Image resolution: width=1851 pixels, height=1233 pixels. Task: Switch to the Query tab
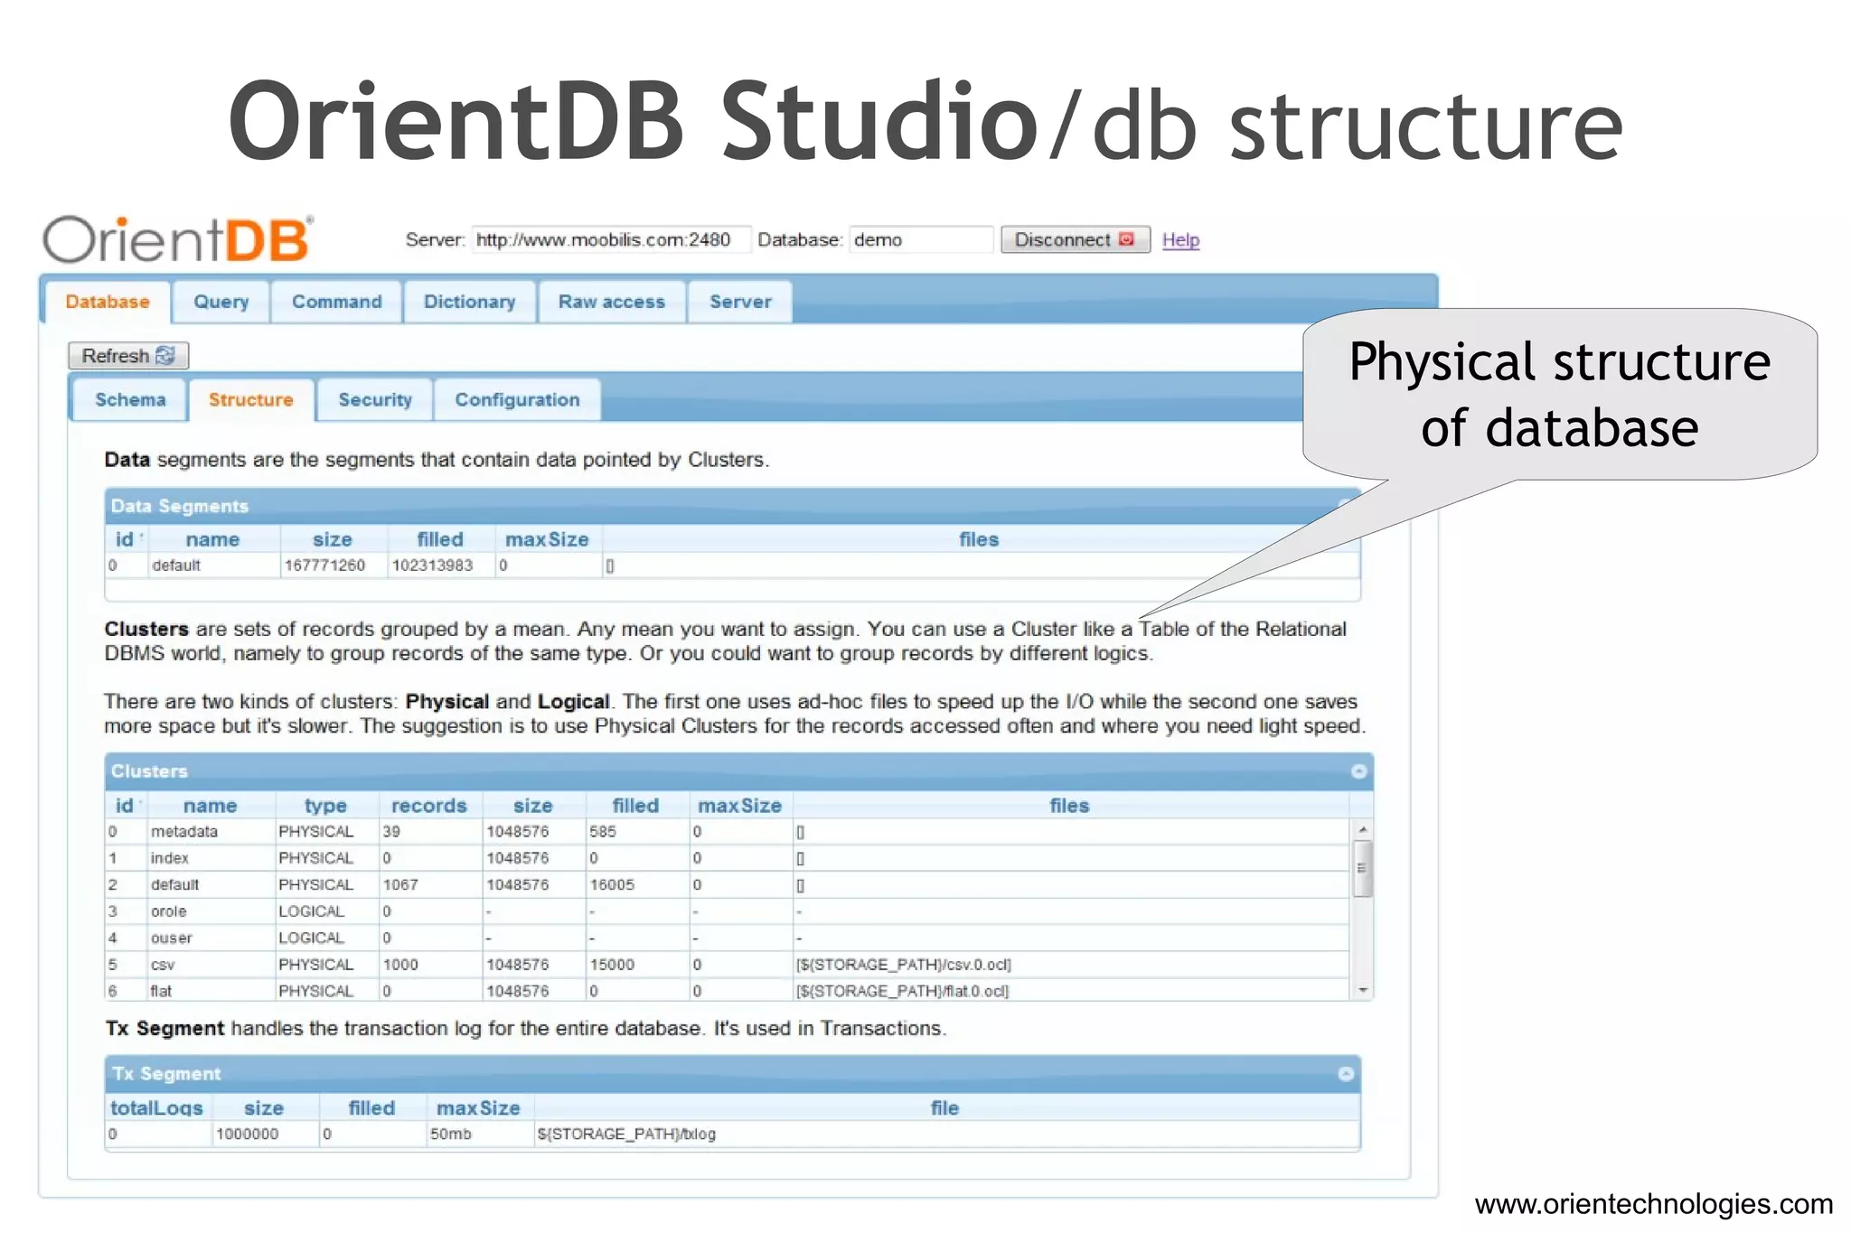coord(221,302)
